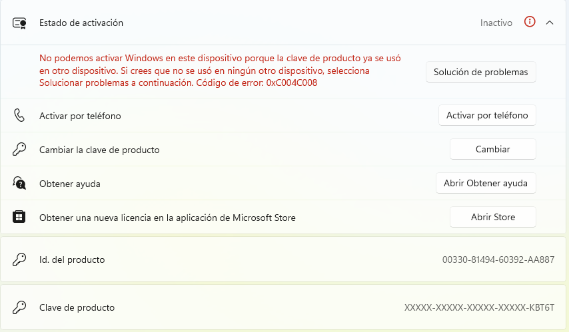Screen dimensions: 569x332
Task: Collapse the Estado de activación section
Action: click(x=550, y=23)
